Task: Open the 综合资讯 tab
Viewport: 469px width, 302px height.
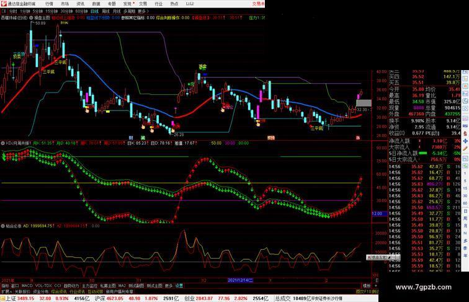Action: point(59,291)
